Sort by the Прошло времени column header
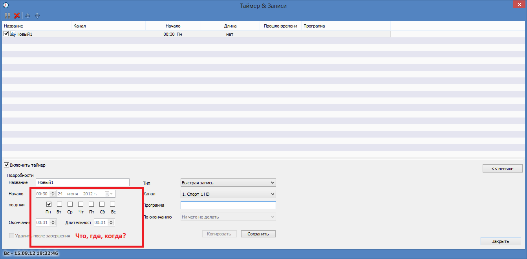Screen dimensions: 527x259 280,26
